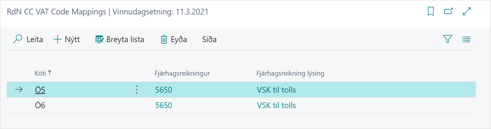The image size is (491, 129).
Task: Click VSK til tolls in the Ö6 row
Action: click(276, 105)
